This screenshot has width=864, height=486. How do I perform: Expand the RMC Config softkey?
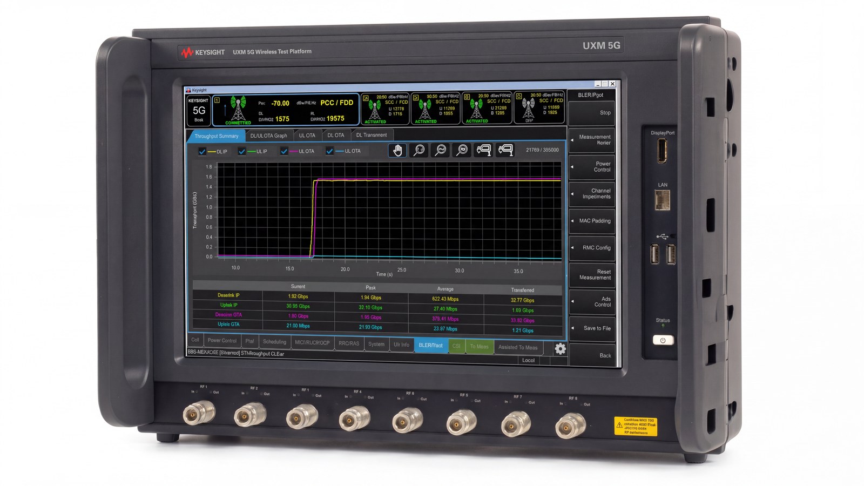pos(592,248)
